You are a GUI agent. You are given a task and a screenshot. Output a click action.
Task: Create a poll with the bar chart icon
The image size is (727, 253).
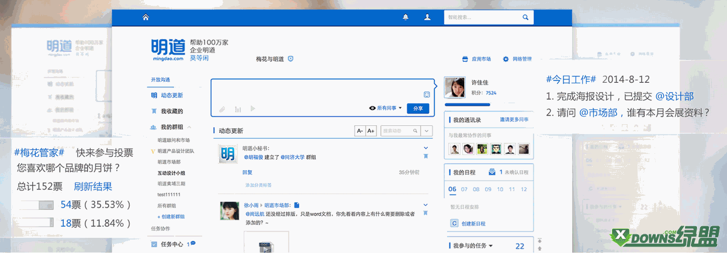click(238, 108)
